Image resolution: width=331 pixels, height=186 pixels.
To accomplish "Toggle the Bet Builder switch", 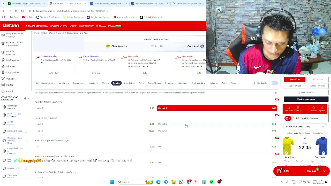I will click(273, 83).
